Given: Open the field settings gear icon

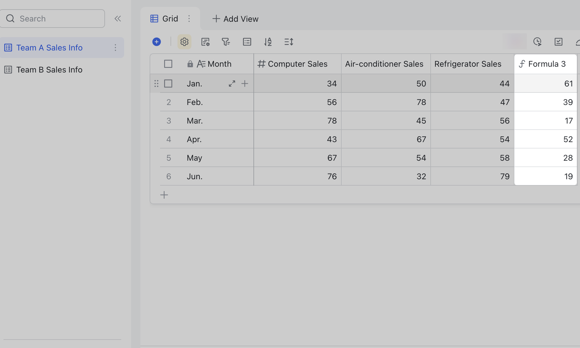Looking at the screenshot, I should click(184, 42).
